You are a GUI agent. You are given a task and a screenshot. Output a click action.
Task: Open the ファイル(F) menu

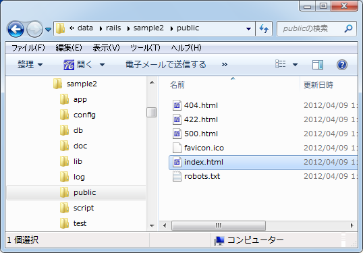click(x=28, y=48)
